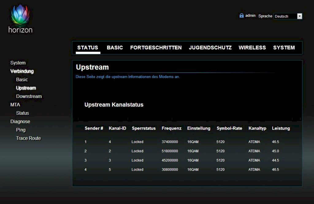The height and width of the screenshot is (204, 314).
Task: Select Upstream in the sidebar
Action: click(x=26, y=88)
